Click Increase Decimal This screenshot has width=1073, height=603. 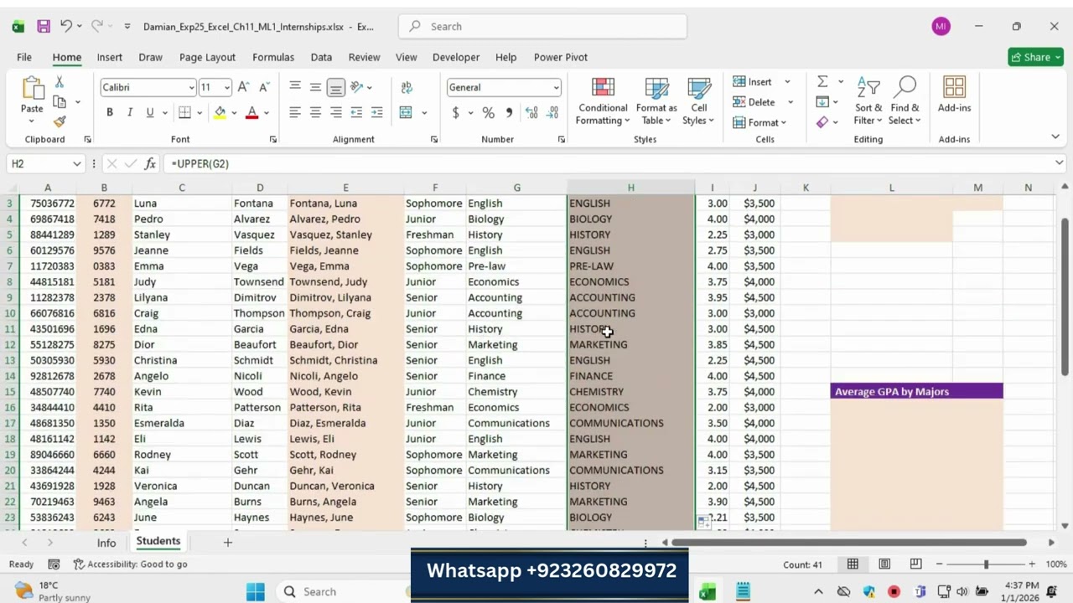(x=531, y=112)
